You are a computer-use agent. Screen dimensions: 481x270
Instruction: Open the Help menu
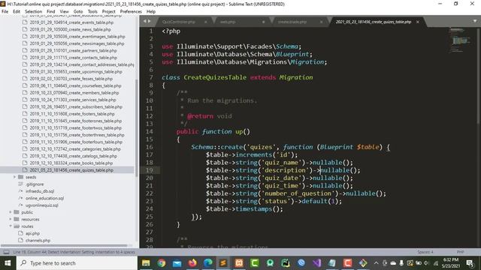151,12
